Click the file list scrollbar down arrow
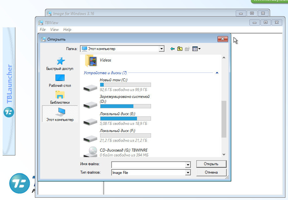This screenshot has height=200, width=288. point(224,154)
